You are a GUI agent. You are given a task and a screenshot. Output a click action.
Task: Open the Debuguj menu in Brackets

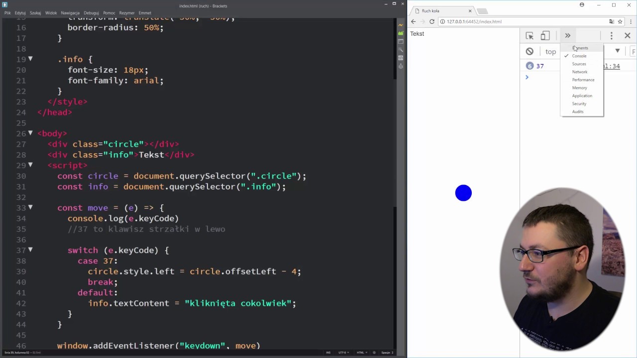coord(91,13)
